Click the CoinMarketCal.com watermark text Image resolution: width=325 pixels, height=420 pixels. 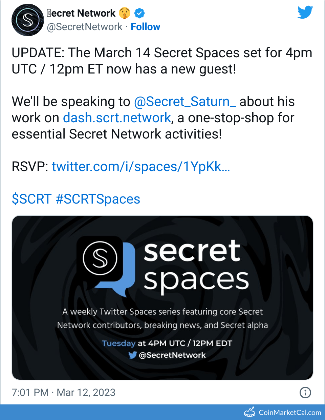tap(290, 412)
